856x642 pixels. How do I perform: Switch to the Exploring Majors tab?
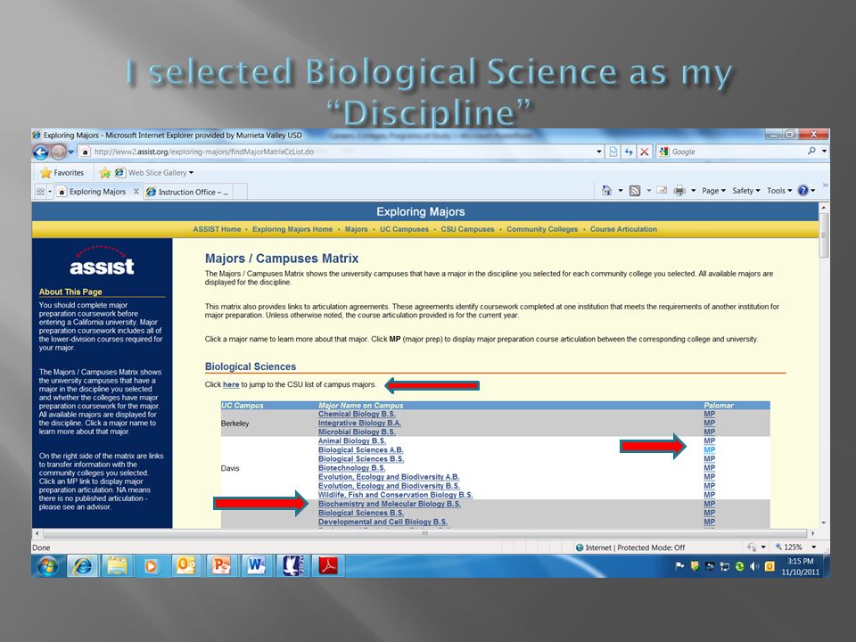point(98,192)
